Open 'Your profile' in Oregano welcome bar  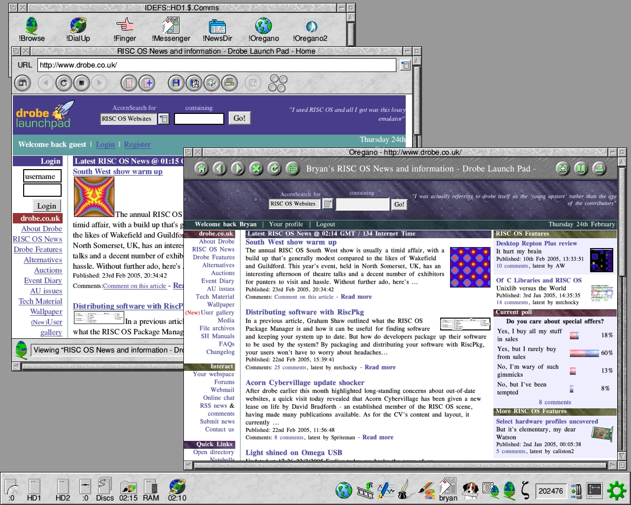(x=286, y=224)
